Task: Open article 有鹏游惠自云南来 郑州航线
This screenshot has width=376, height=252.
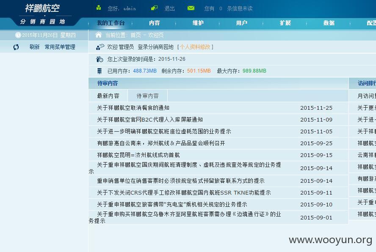Action: [x=161, y=143]
